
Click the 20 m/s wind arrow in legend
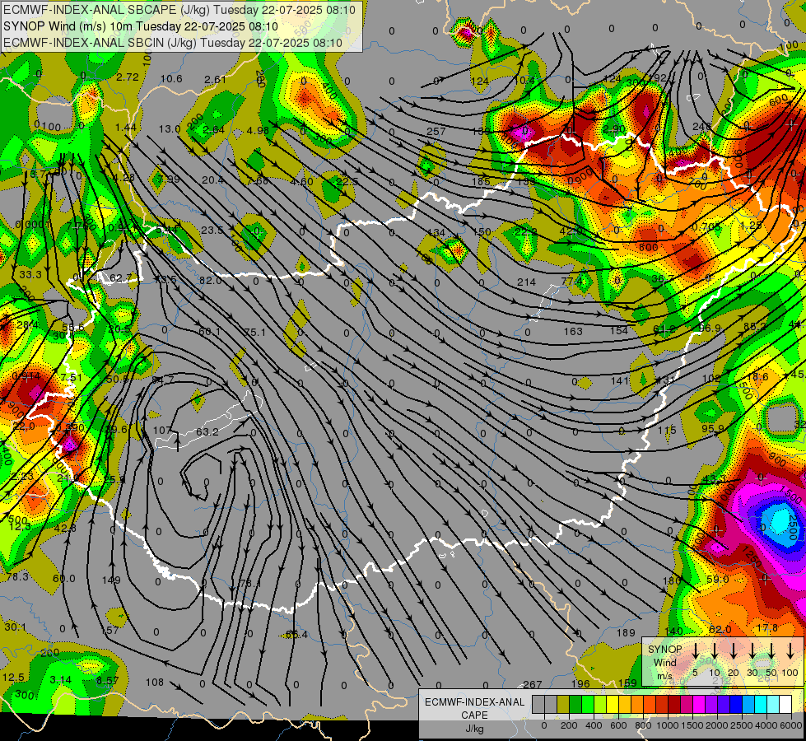coord(734,650)
